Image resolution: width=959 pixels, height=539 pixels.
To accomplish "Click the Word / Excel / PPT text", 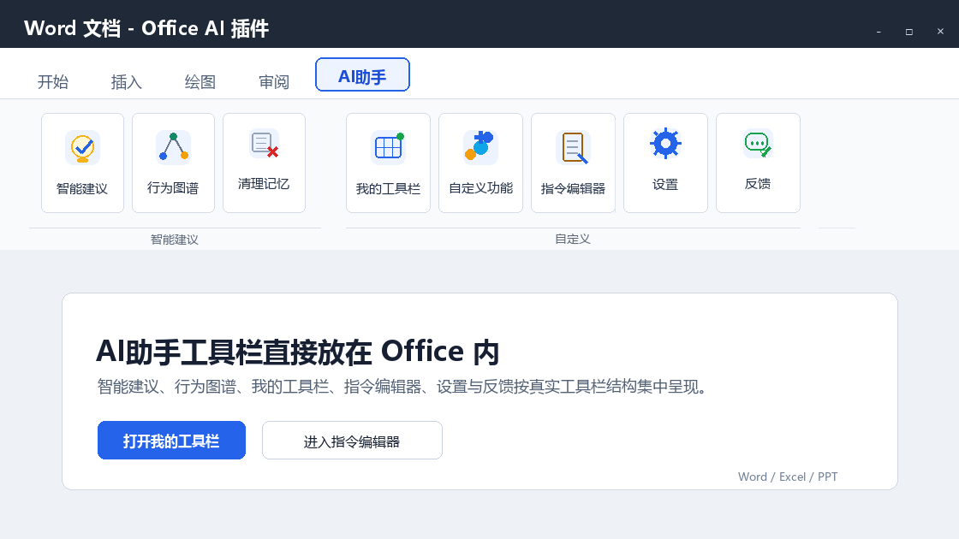I will coord(788,477).
